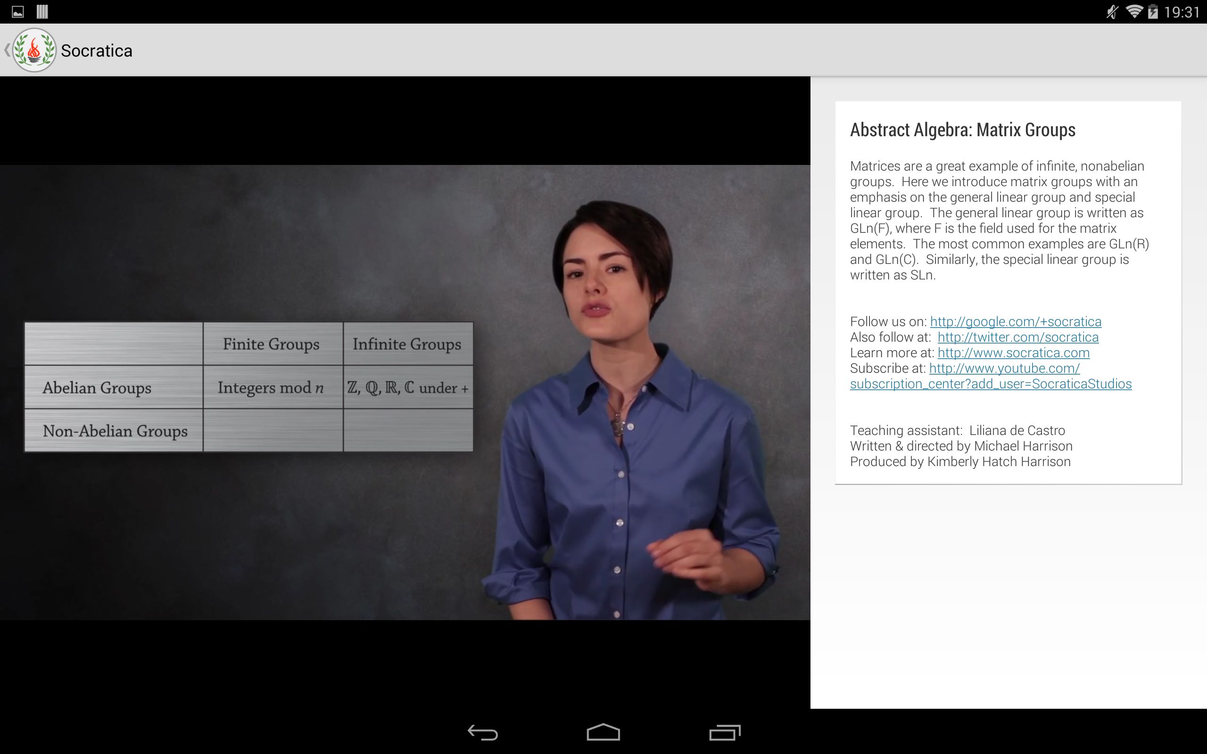Tap the back chevron beside the logo
Screen dimensions: 1207x754
[x=7, y=50]
